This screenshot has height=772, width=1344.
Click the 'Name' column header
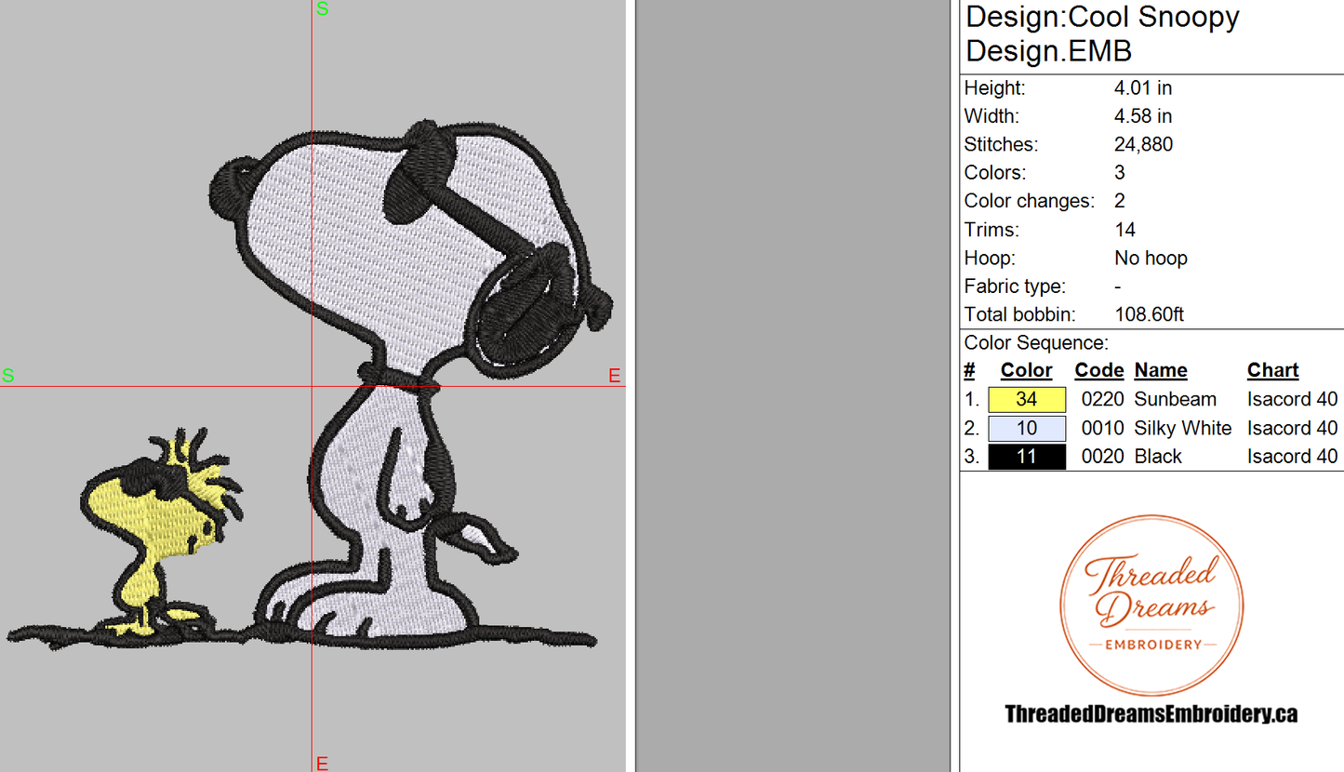click(1161, 370)
